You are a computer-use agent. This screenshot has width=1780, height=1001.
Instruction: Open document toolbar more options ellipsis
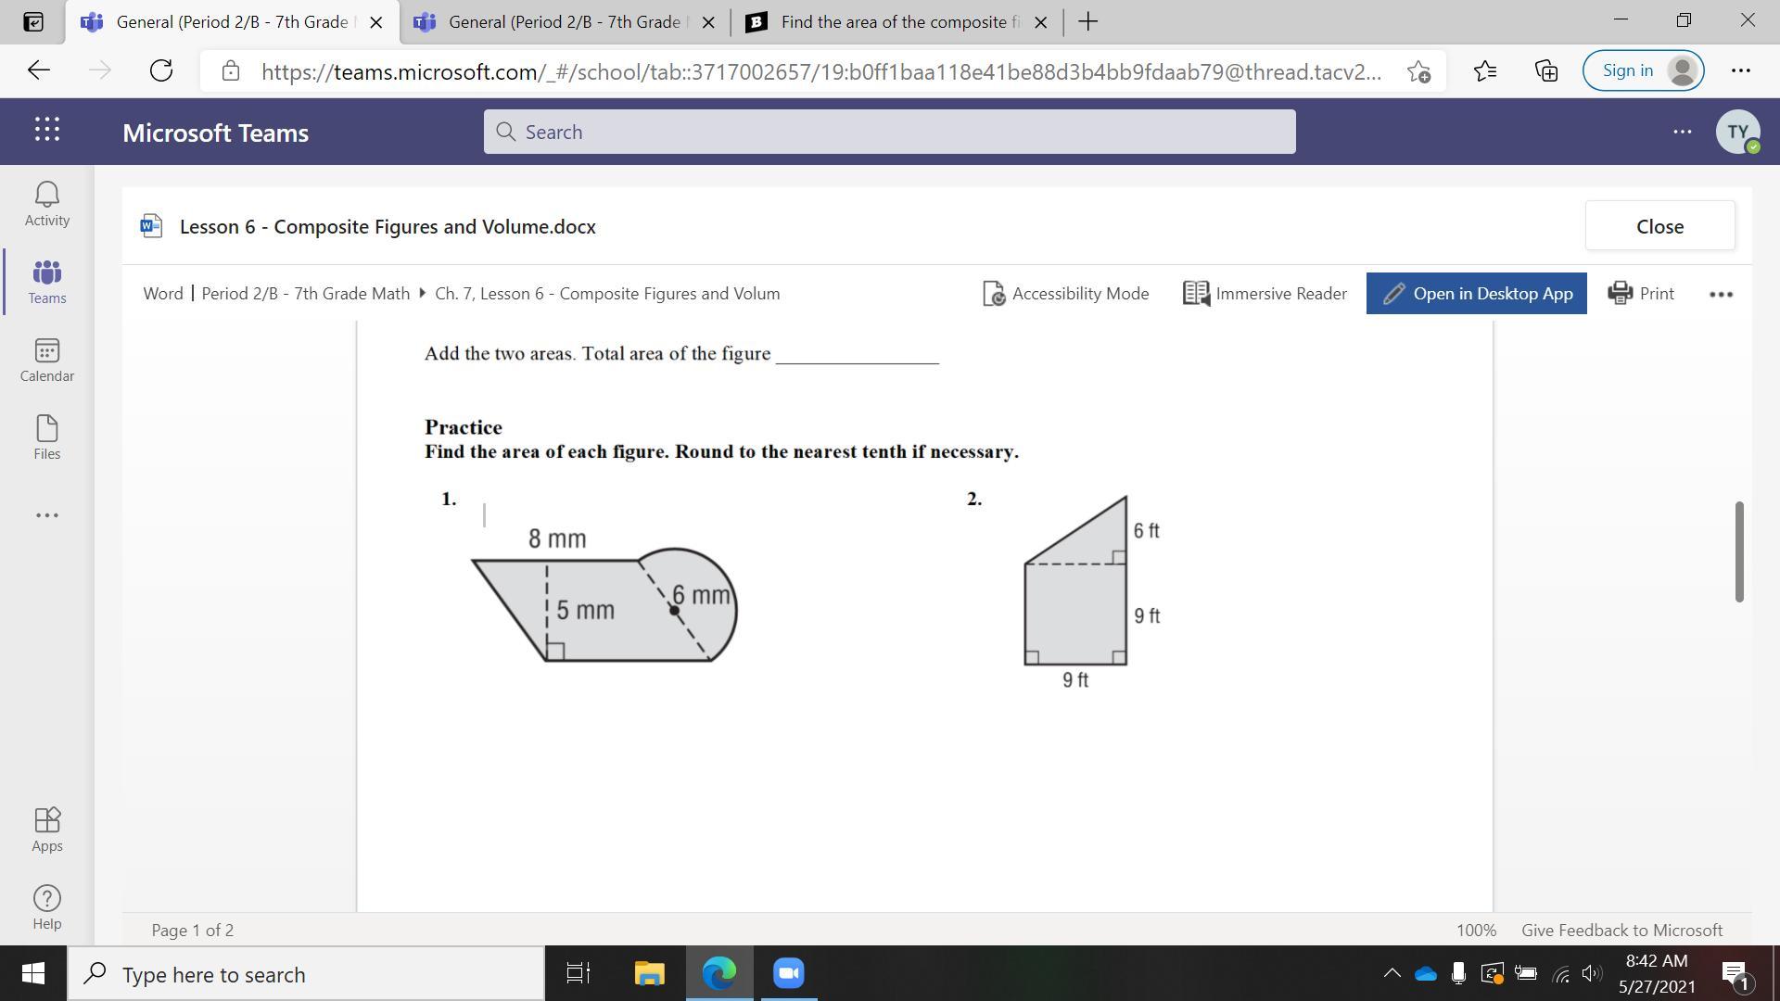pyautogui.click(x=1721, y=294)
